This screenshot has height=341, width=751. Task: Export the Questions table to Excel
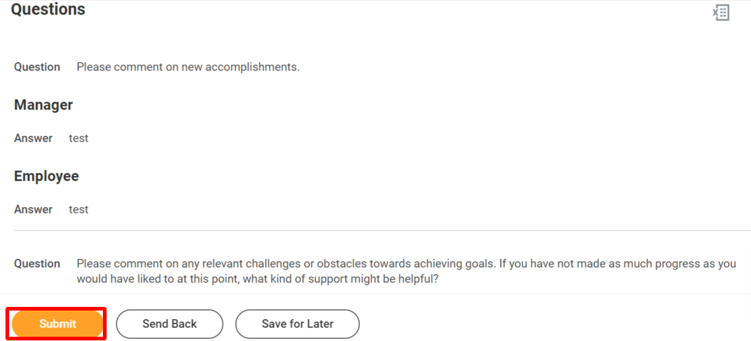coord(721,13)
